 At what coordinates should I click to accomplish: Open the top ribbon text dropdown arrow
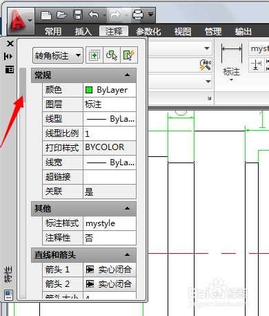[x=207, y=48]
